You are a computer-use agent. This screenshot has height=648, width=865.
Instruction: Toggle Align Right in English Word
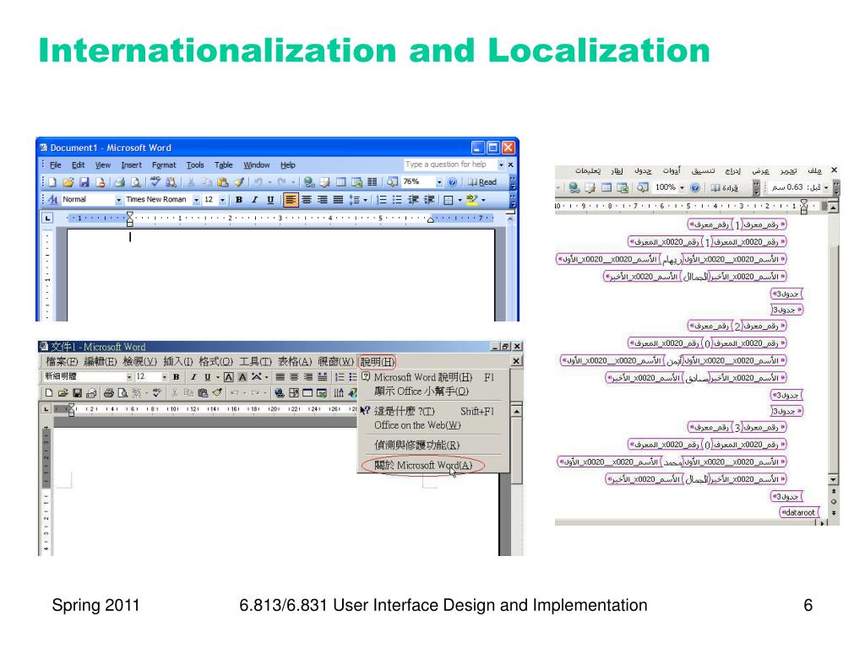[x=322, y=199]
